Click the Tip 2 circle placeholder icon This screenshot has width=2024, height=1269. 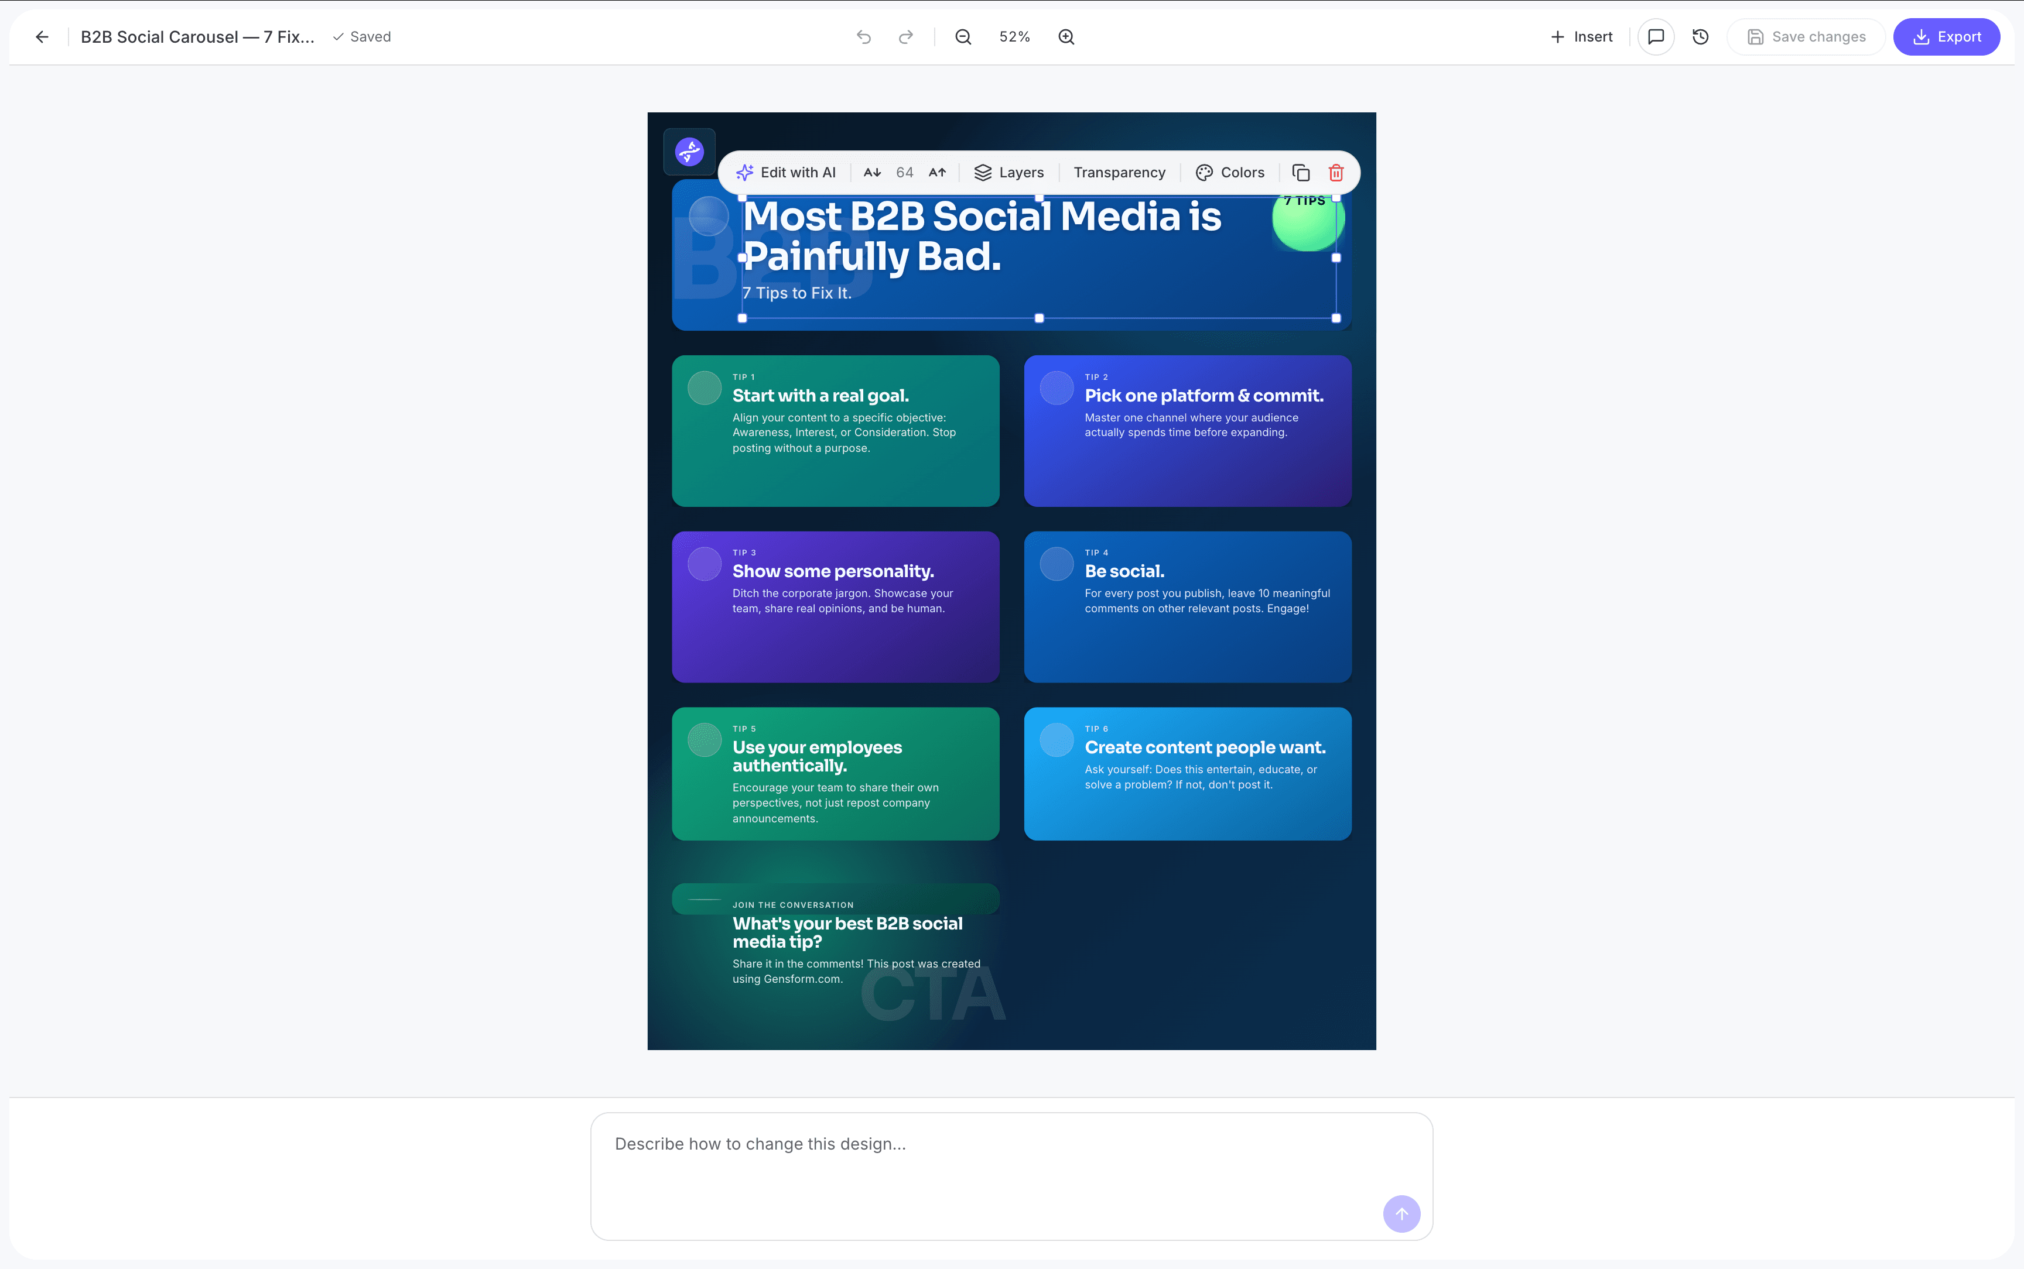[x=1057, y=387]
